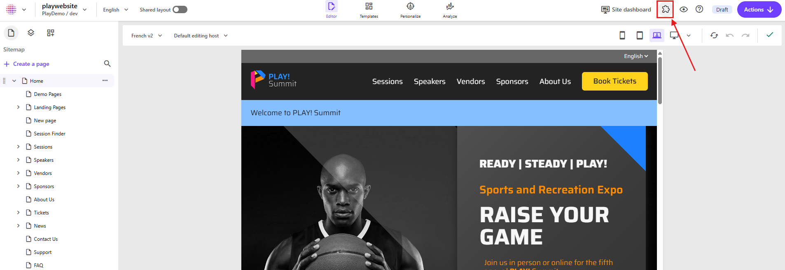Select the mobile phone device view
Screen dimensions: 785x270
click(622, 35)
